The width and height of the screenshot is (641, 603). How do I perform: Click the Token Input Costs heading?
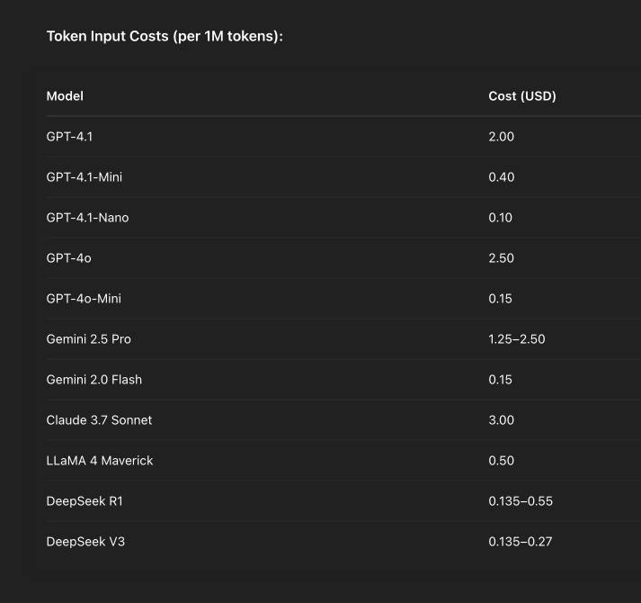pos(165,36)
